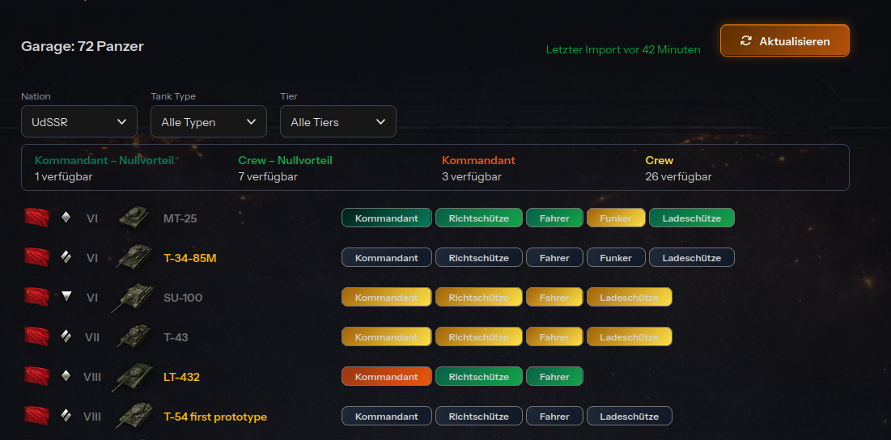The image size is (891, 440).
Task: Open the T-34-85M tank name link
Action: [190, 258]
